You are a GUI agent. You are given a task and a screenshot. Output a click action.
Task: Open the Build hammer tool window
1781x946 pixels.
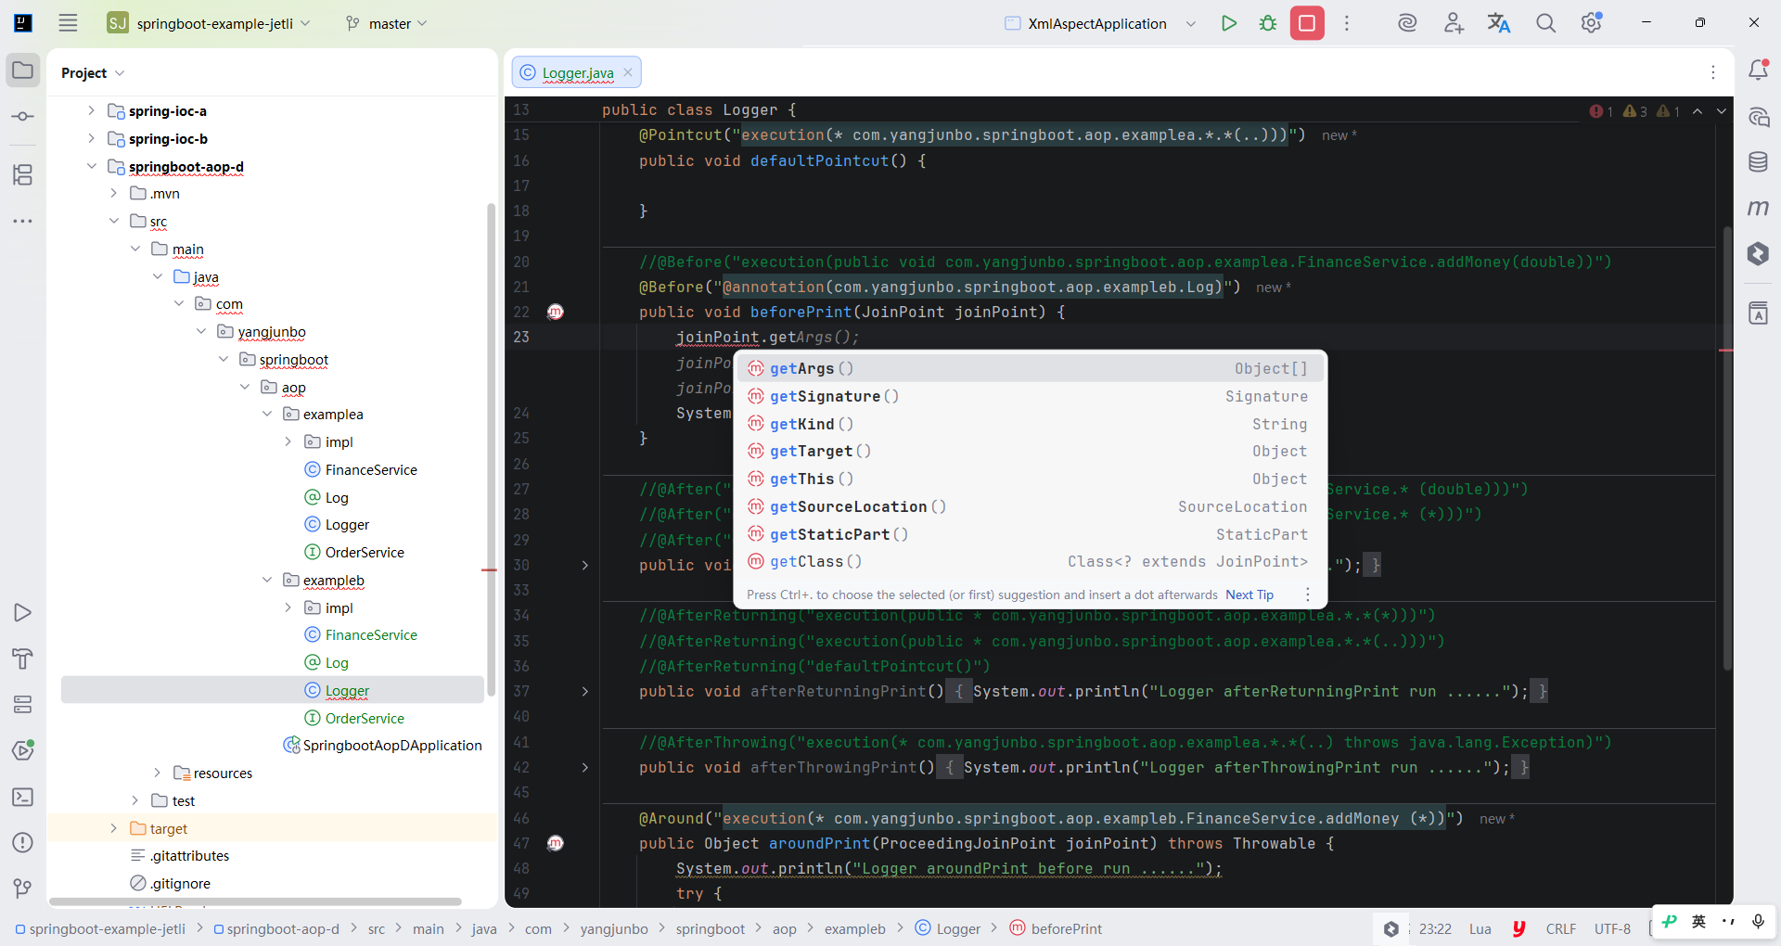tap(23, 658)
